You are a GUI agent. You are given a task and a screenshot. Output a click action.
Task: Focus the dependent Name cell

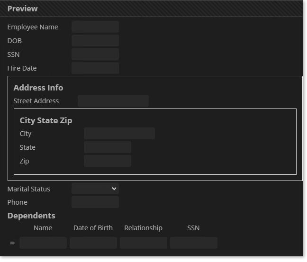click(43, 243)
